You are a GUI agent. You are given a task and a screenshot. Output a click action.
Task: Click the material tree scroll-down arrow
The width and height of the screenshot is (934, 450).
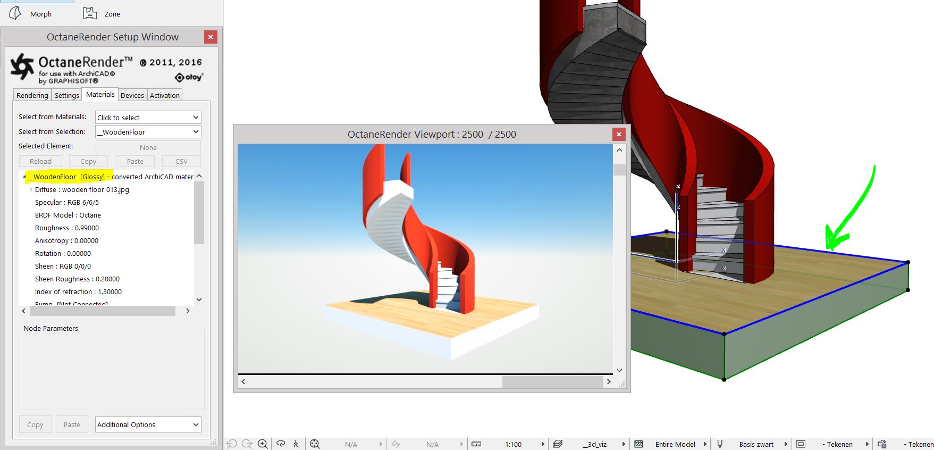[199, 299]
